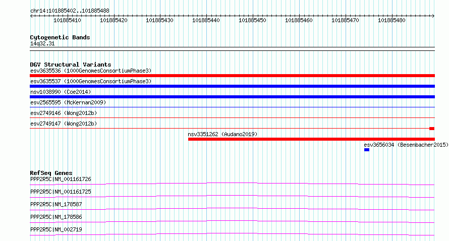Click ruler coordinate 101885470
This screenshot has width=449, height=241.
[x=346, y=20]
